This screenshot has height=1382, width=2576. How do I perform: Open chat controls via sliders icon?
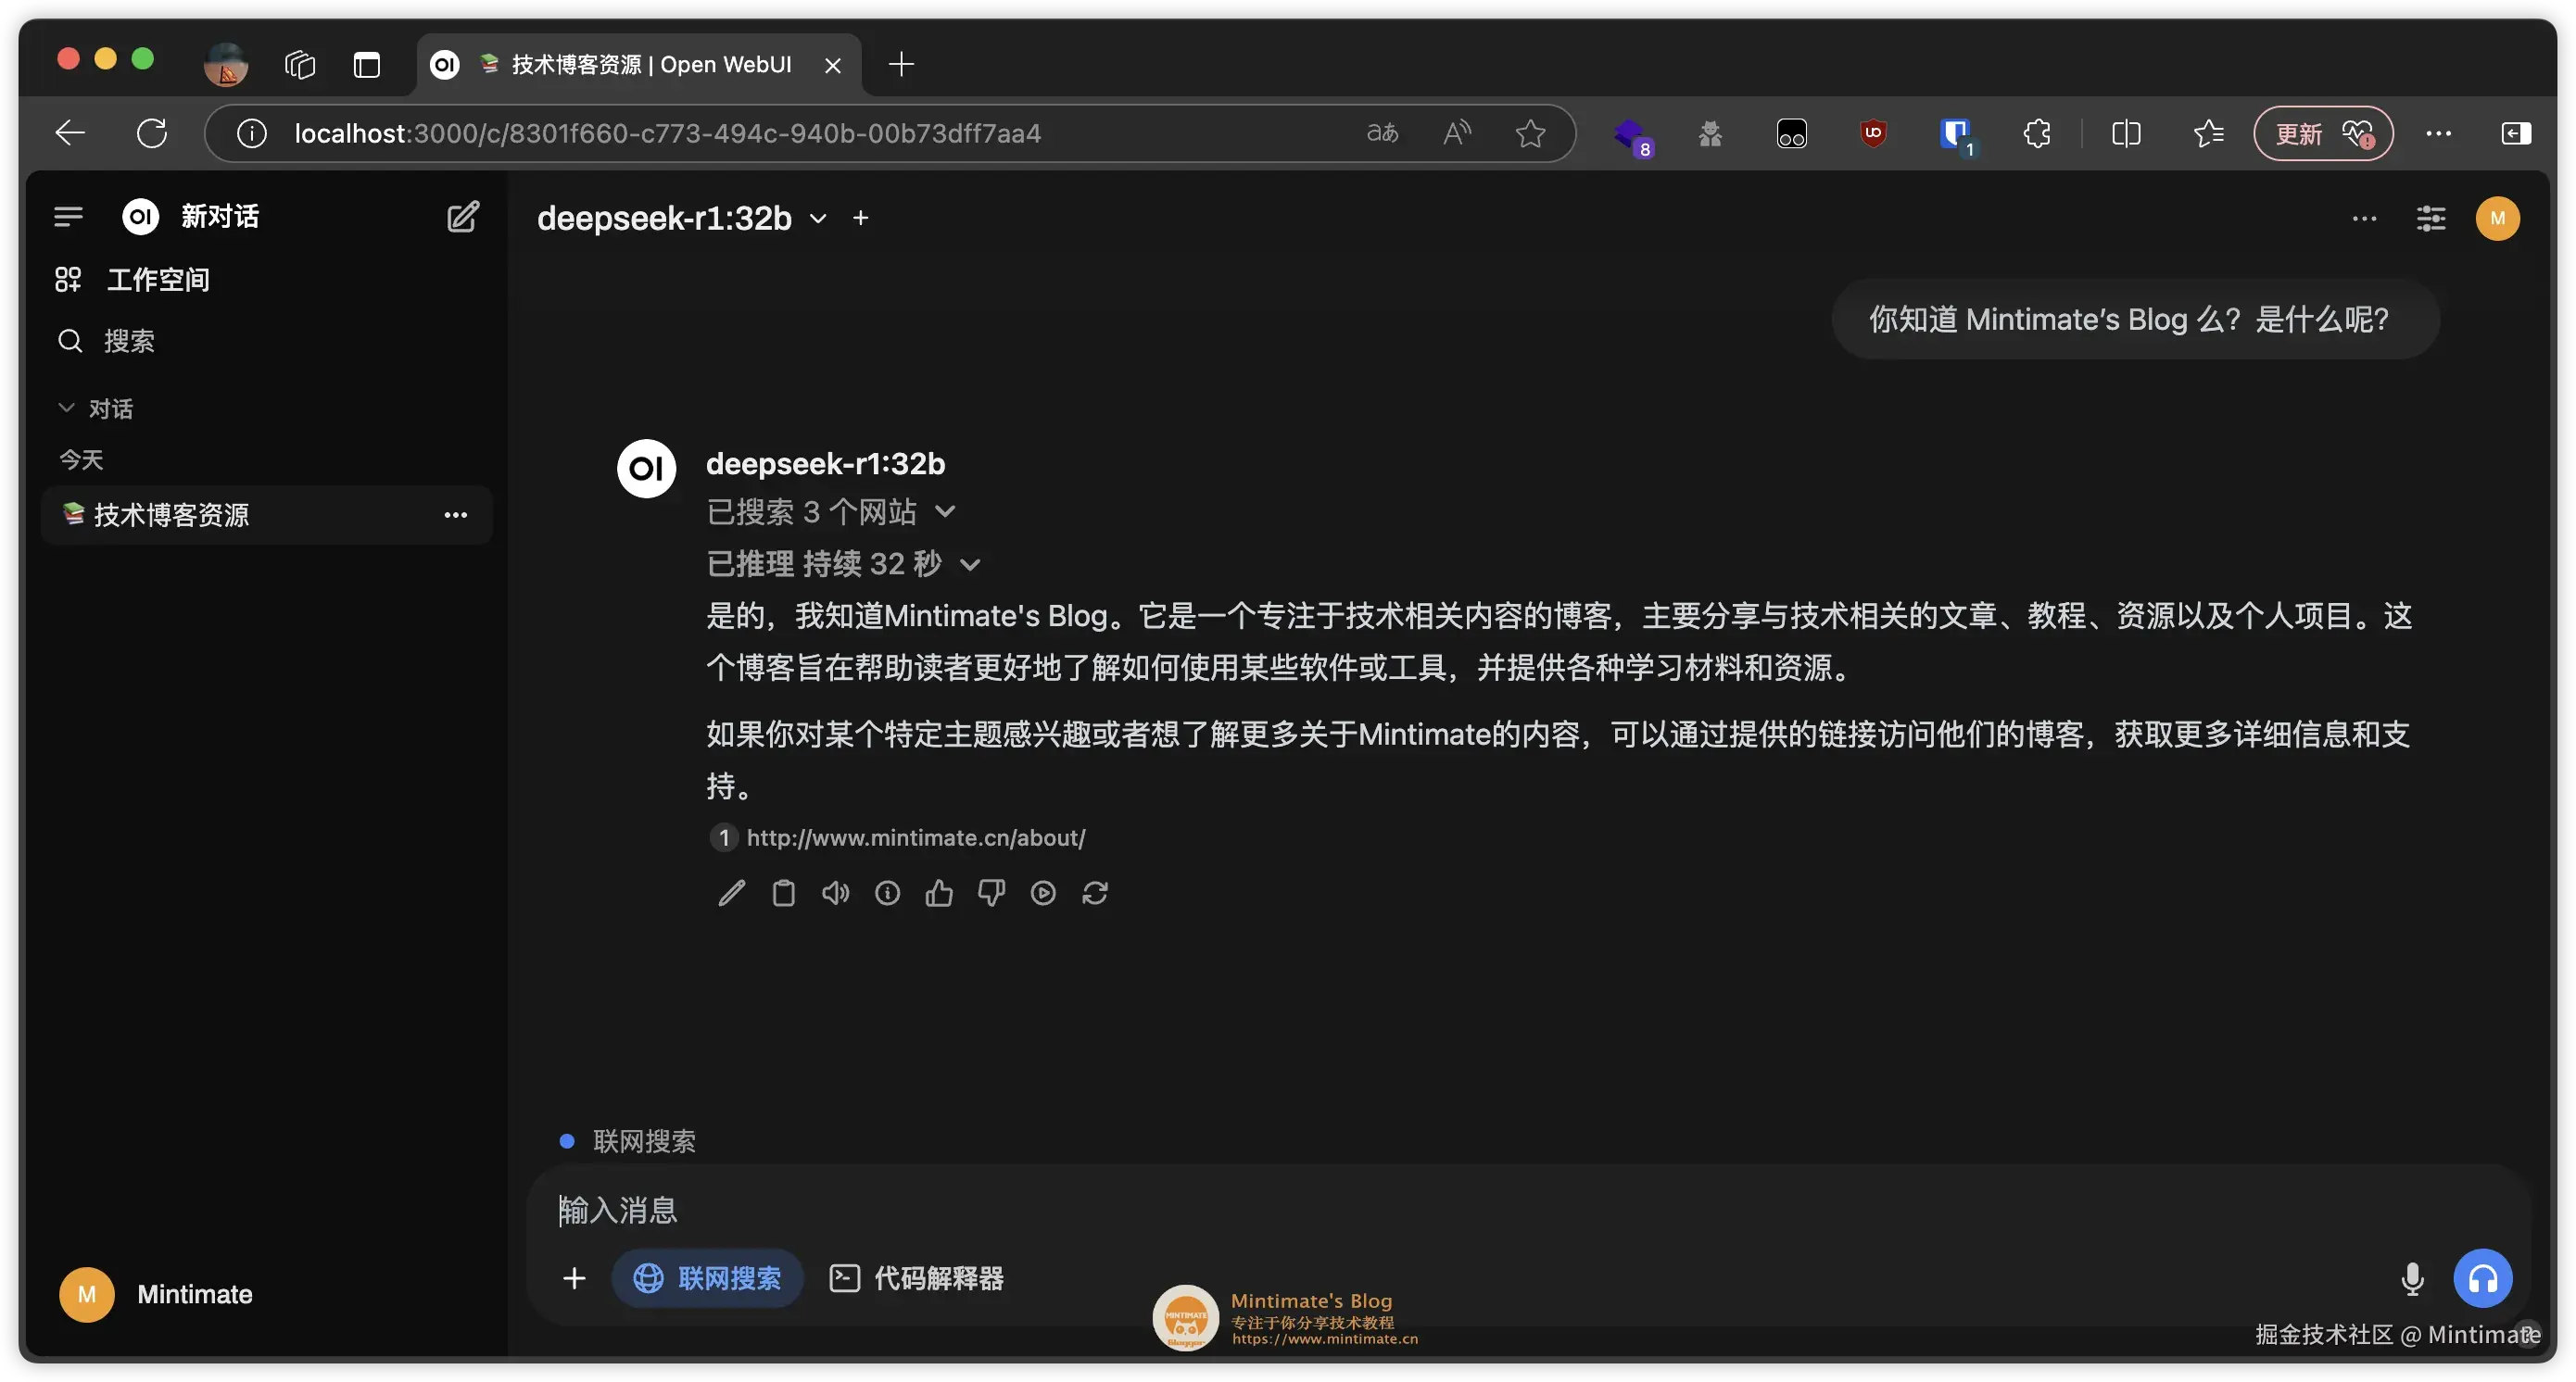tap(2431, 218)
